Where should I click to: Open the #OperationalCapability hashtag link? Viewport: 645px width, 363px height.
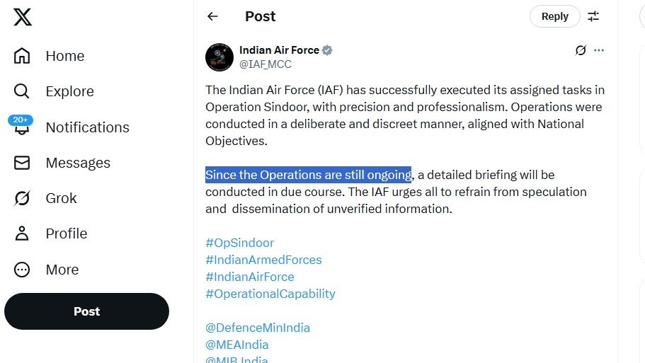(270, 294)
